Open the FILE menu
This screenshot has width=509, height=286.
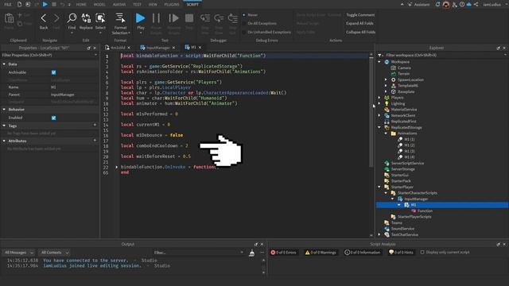coord(8,5)
